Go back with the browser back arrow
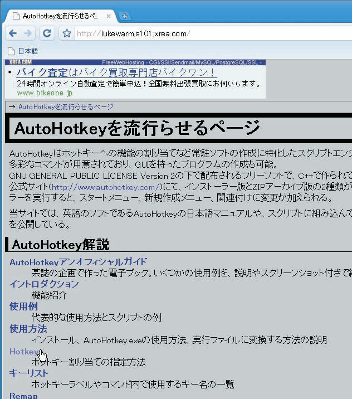This screenshot has width=352, height=399. [13, 33]
